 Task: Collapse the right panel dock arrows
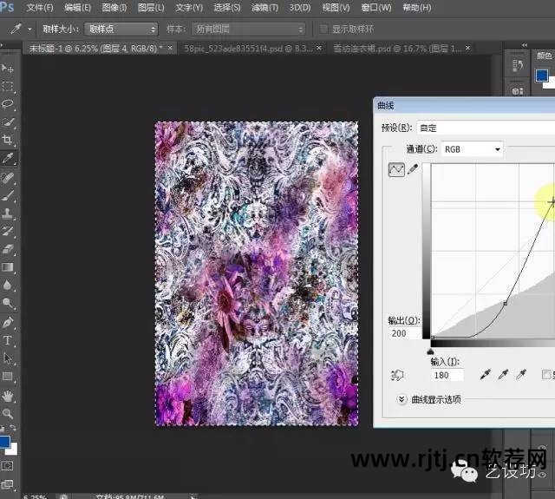(x=524, y=45)
